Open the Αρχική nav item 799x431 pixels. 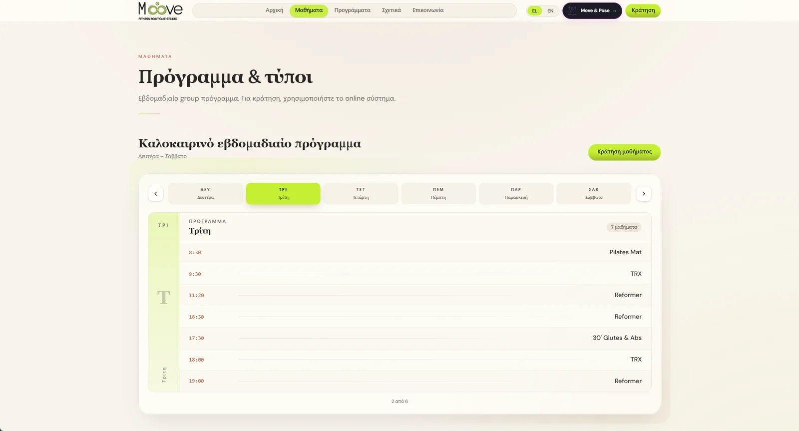[274, 10]
